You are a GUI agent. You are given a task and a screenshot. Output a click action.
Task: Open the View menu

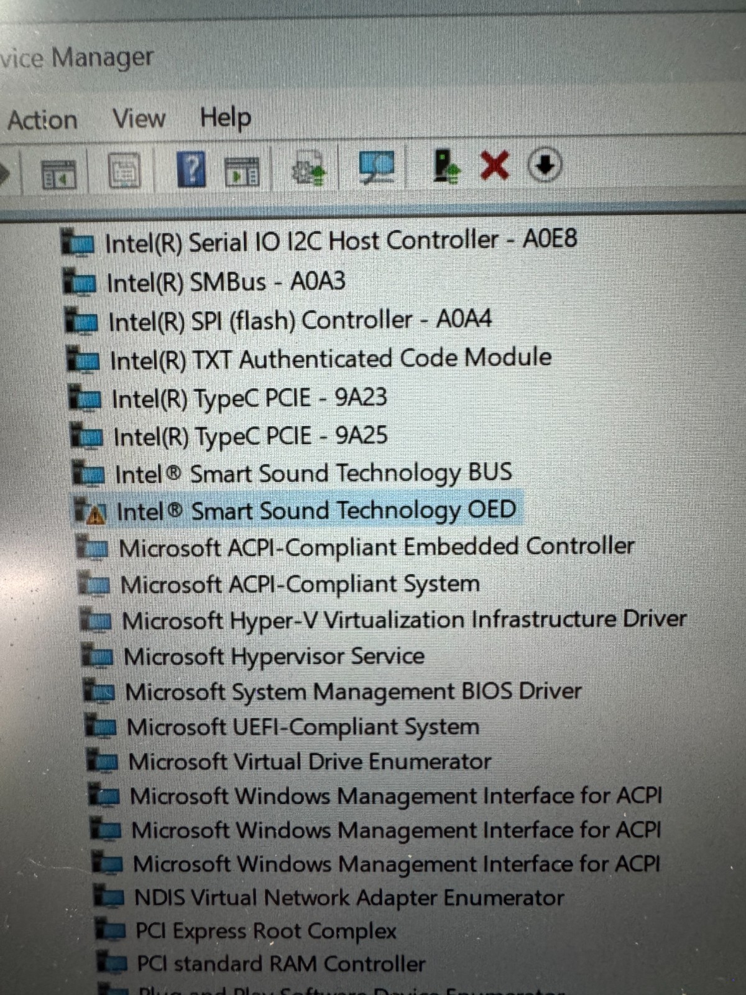(x=139, y=118)
